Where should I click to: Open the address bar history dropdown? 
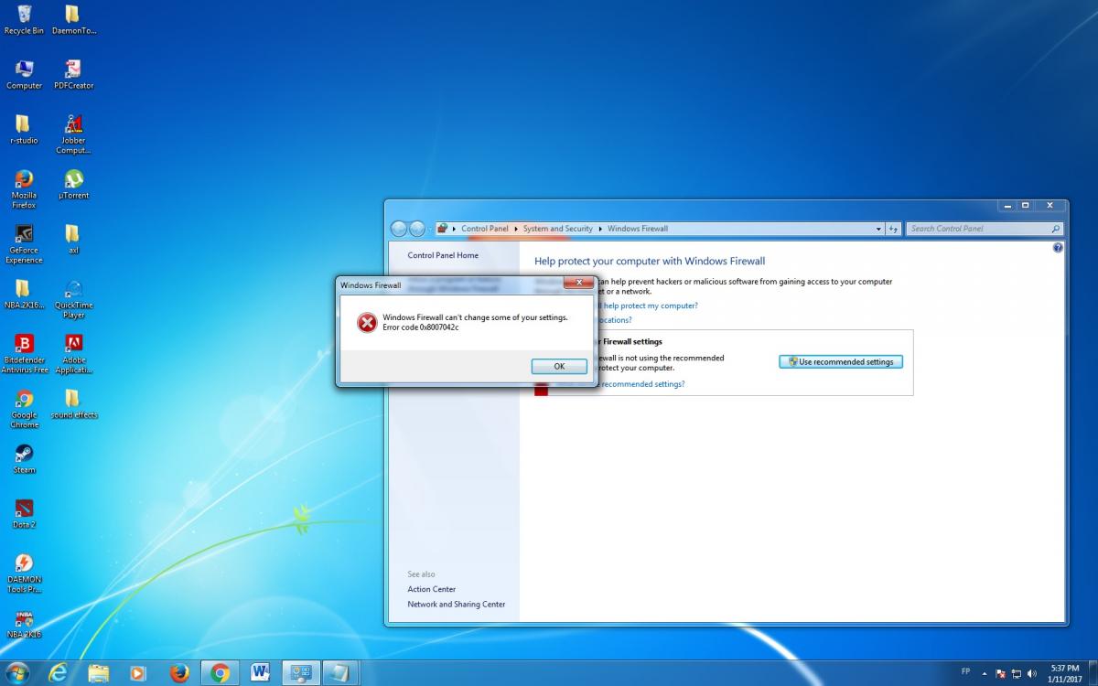click(879, 229)
